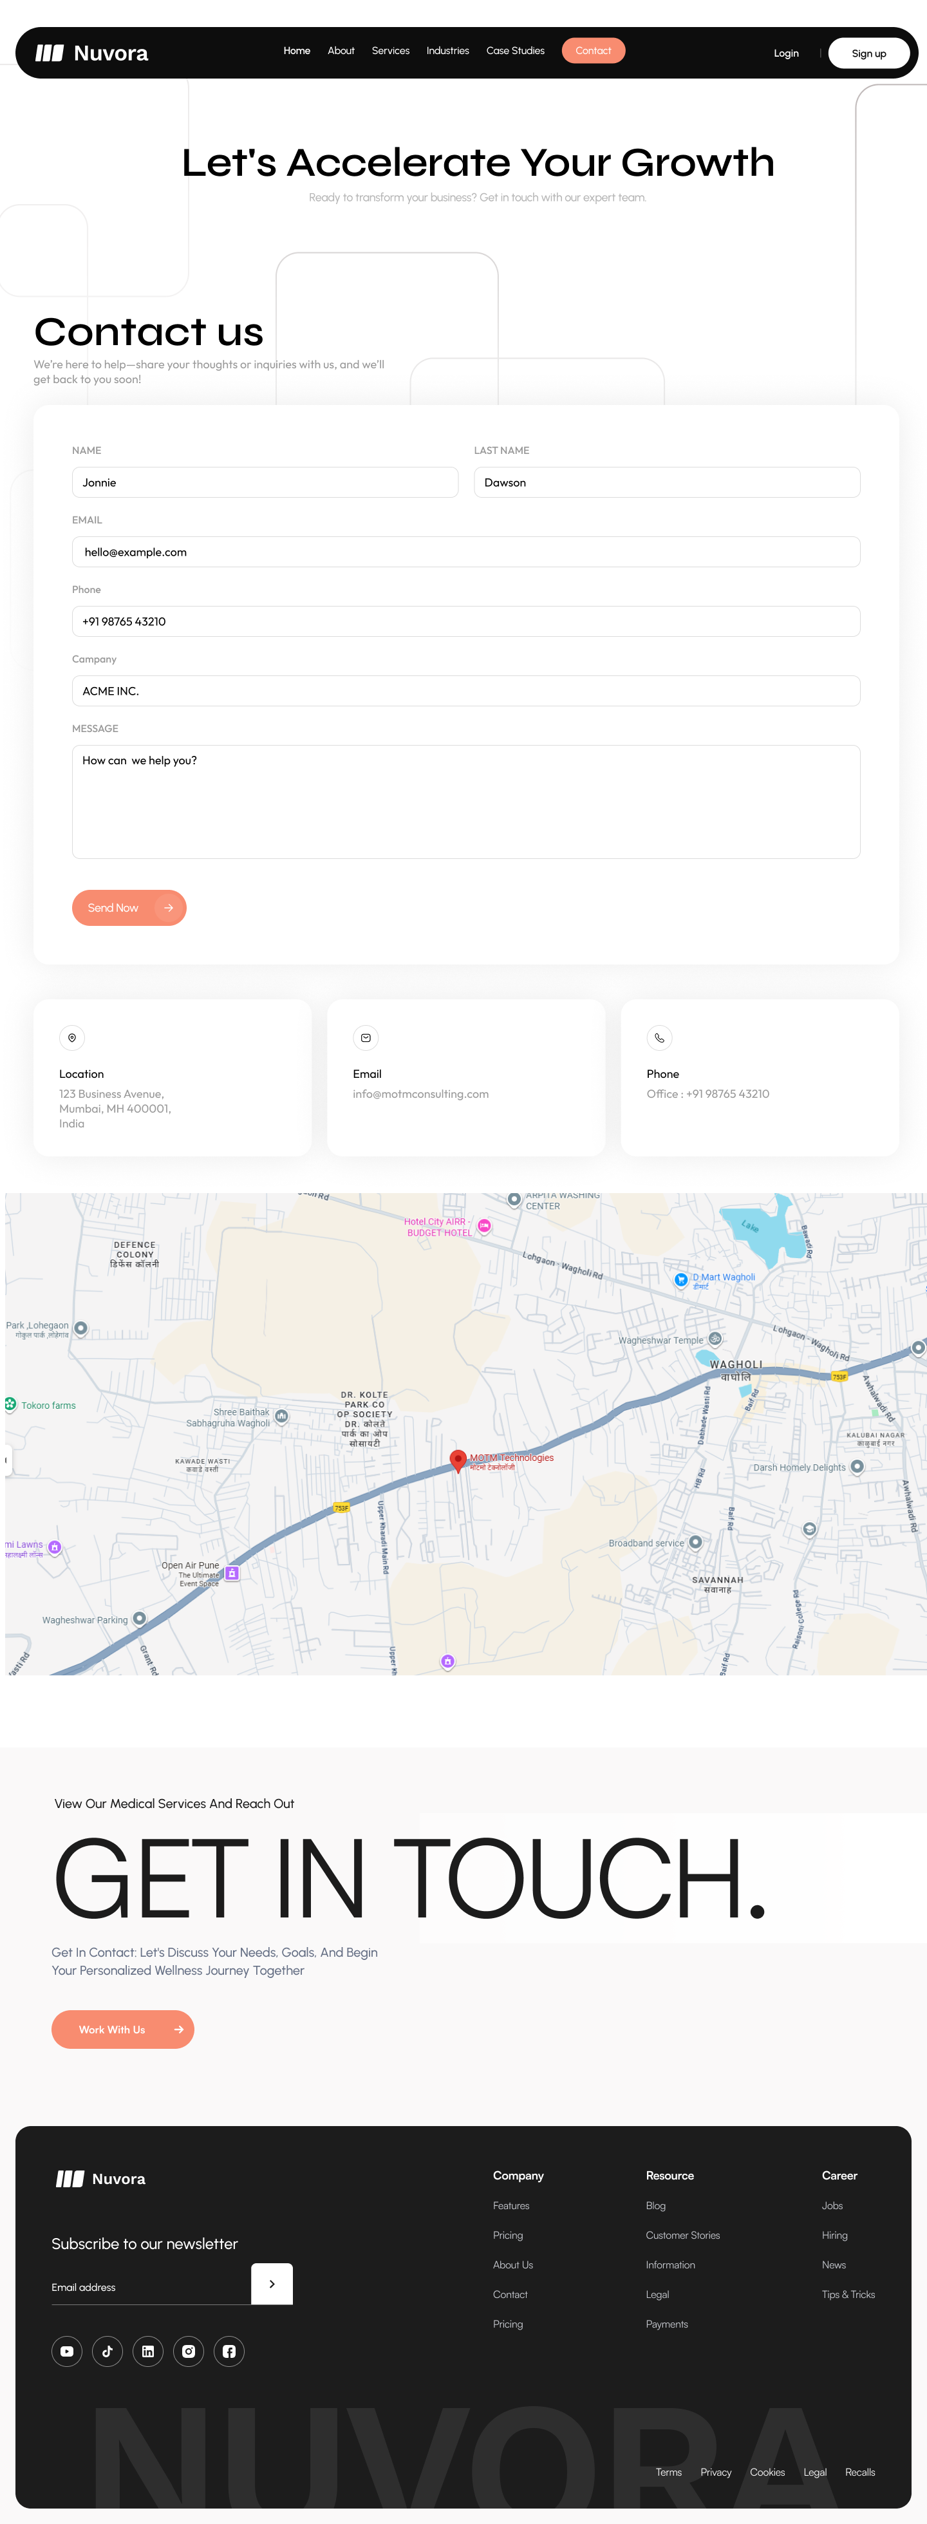Open Customer Stories footer link

click(682, 2235)
